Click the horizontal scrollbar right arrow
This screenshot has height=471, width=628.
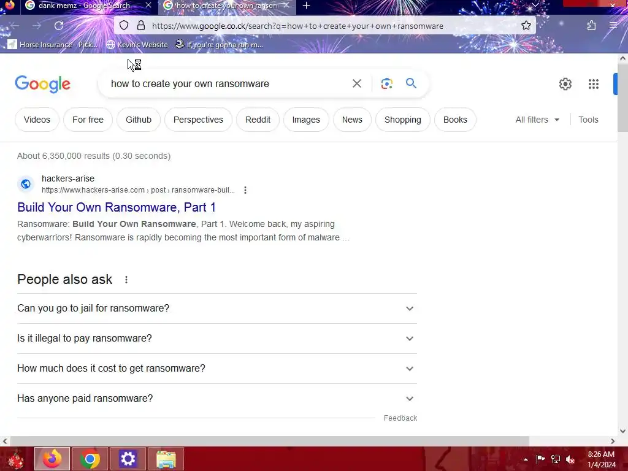[x=613, y=441]
